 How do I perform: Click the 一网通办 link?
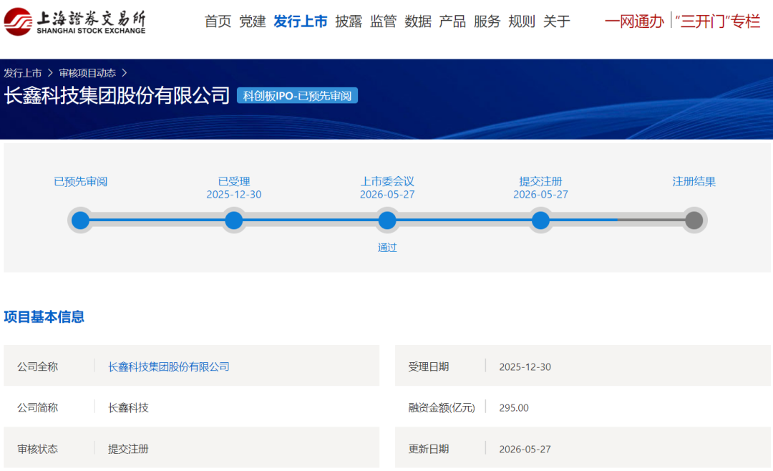[x=634, y=21]
